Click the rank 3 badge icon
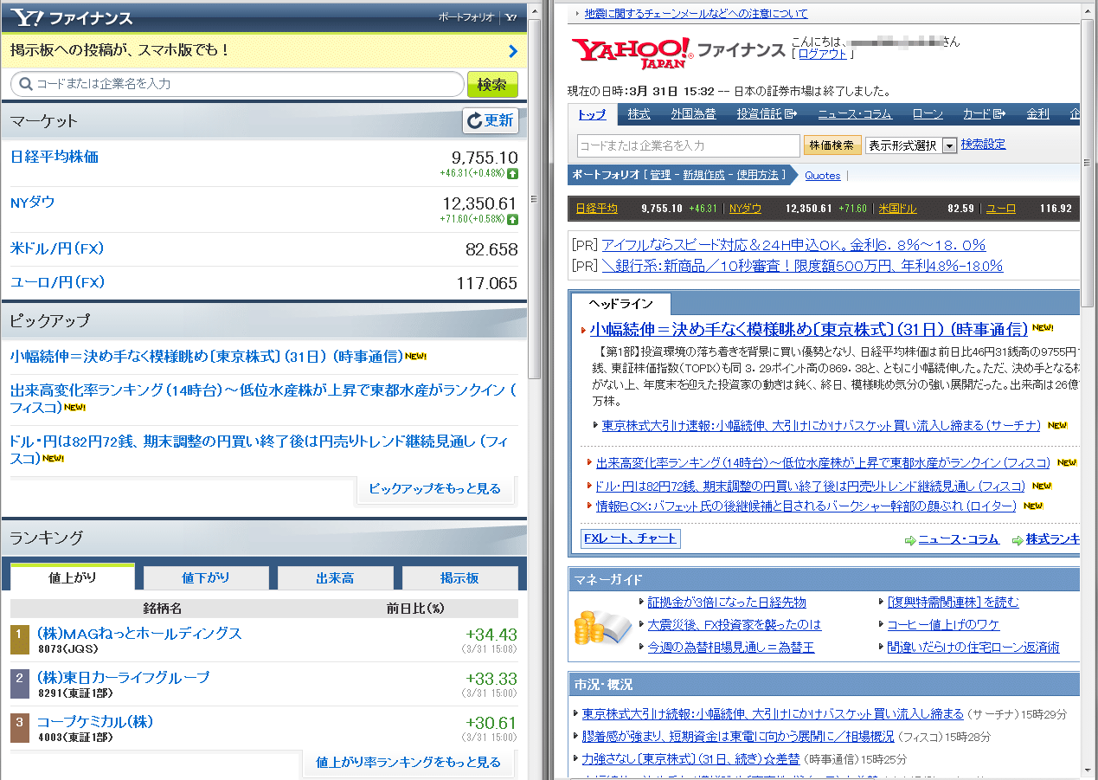1098x780 pixels. [20, 728]
